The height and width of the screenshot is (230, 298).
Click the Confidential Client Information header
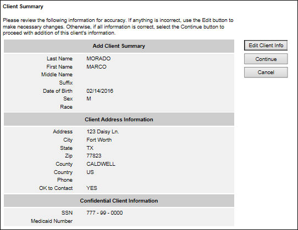[x=119, y=201]
